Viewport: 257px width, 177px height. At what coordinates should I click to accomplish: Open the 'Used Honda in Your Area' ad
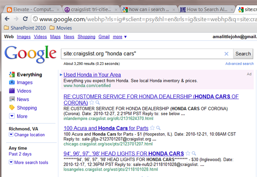pos(92,75)
